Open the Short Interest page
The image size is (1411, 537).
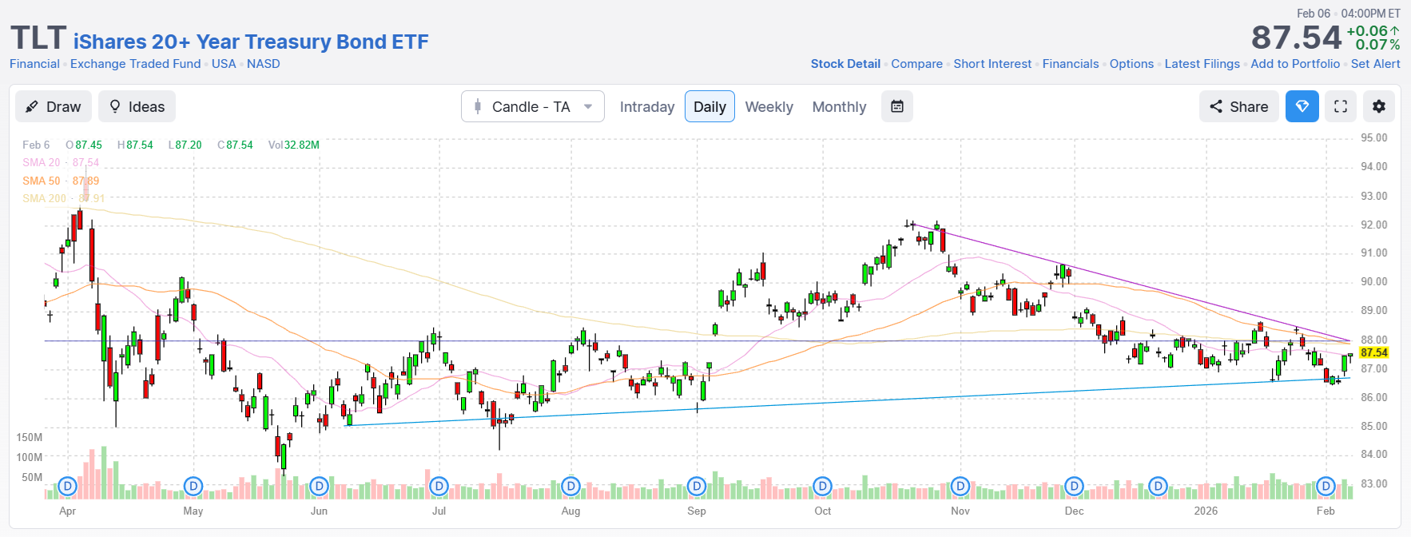coord(992,64)
